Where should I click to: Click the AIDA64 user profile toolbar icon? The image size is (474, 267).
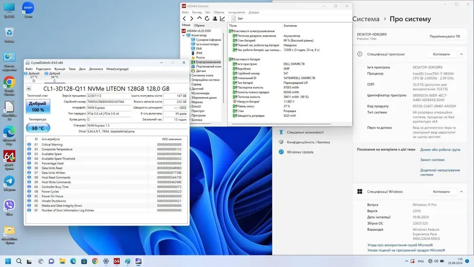tap(214, 18)
